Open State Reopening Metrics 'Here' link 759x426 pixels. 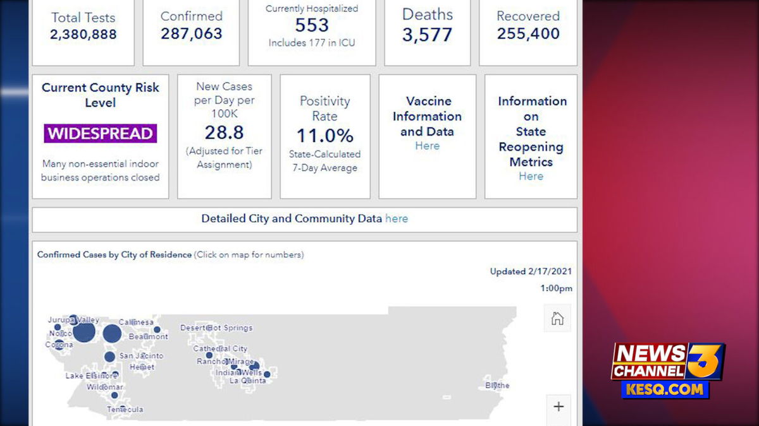(531, 177)
